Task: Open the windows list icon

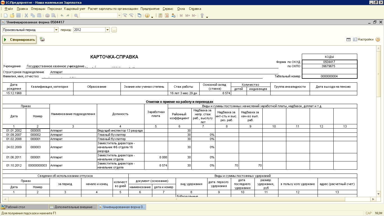Action: pos(139,15)
